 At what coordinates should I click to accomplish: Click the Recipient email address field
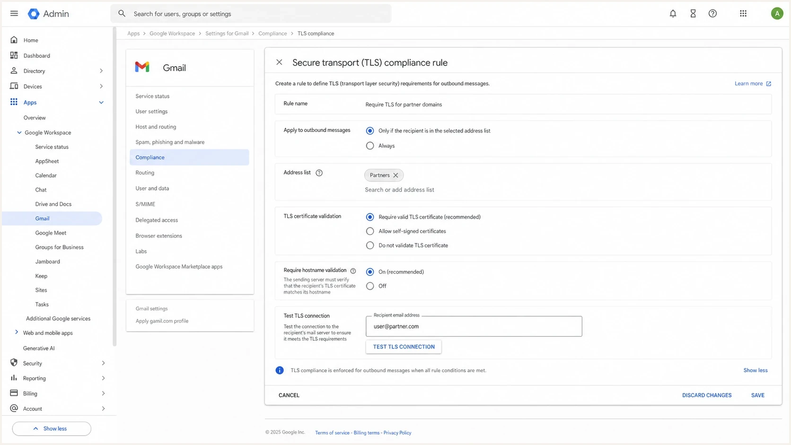474,326
